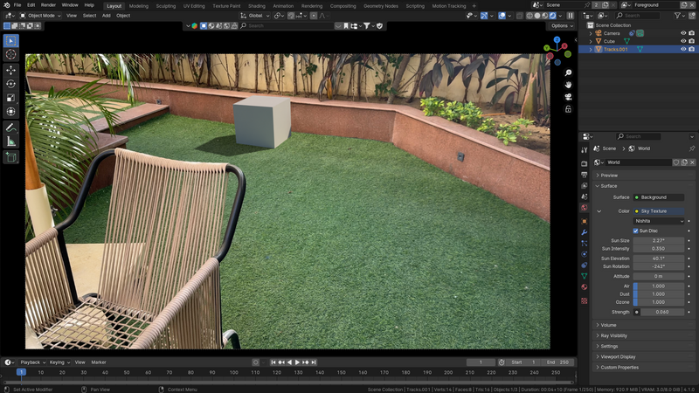Activate the Rotate tool
Image resolution: width=699 pixels, height=393 pixels.
[11, 84]
